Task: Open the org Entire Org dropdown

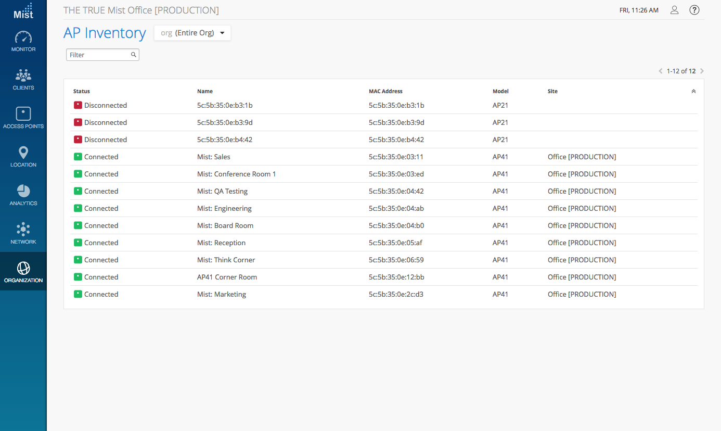Action: (x=192, y=33)
